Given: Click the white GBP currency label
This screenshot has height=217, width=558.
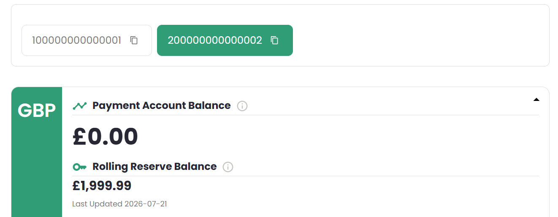Looking at the screenshot, I should click(x=37, y=111).
